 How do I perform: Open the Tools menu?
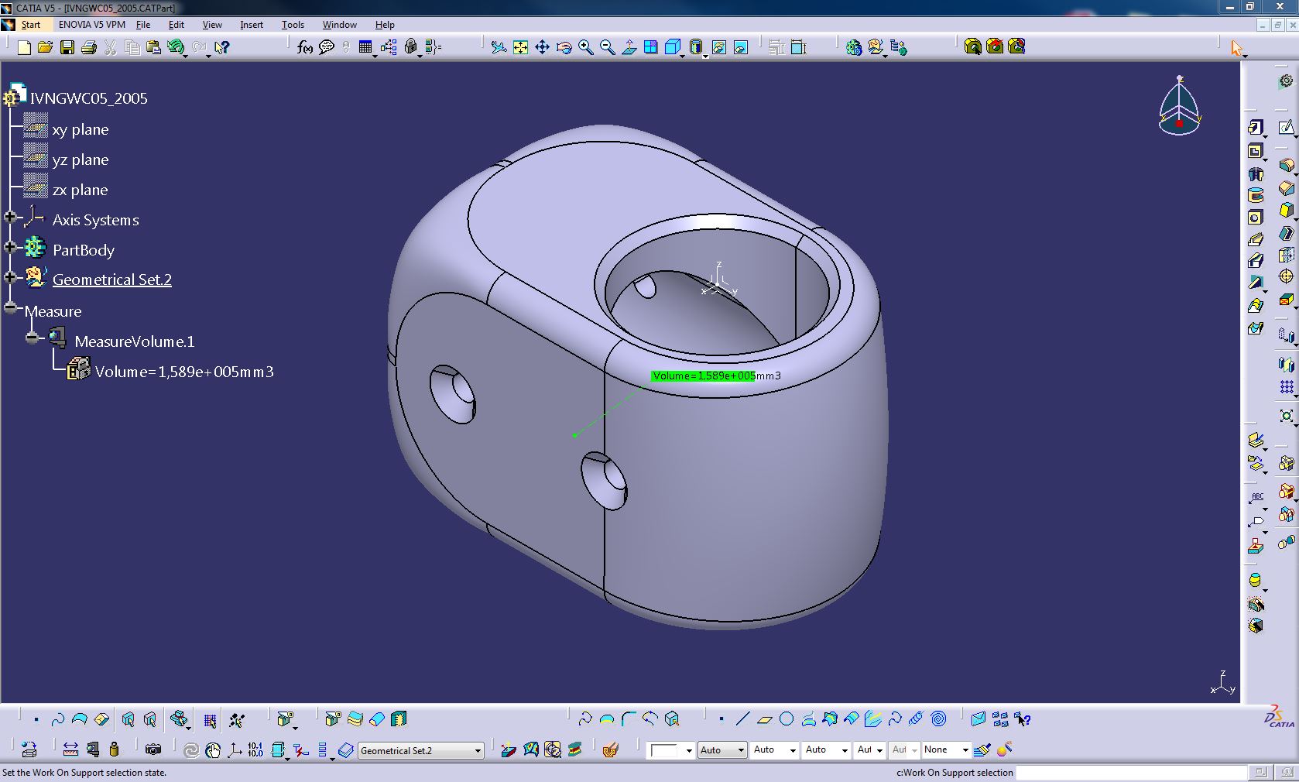coord(293,25)
